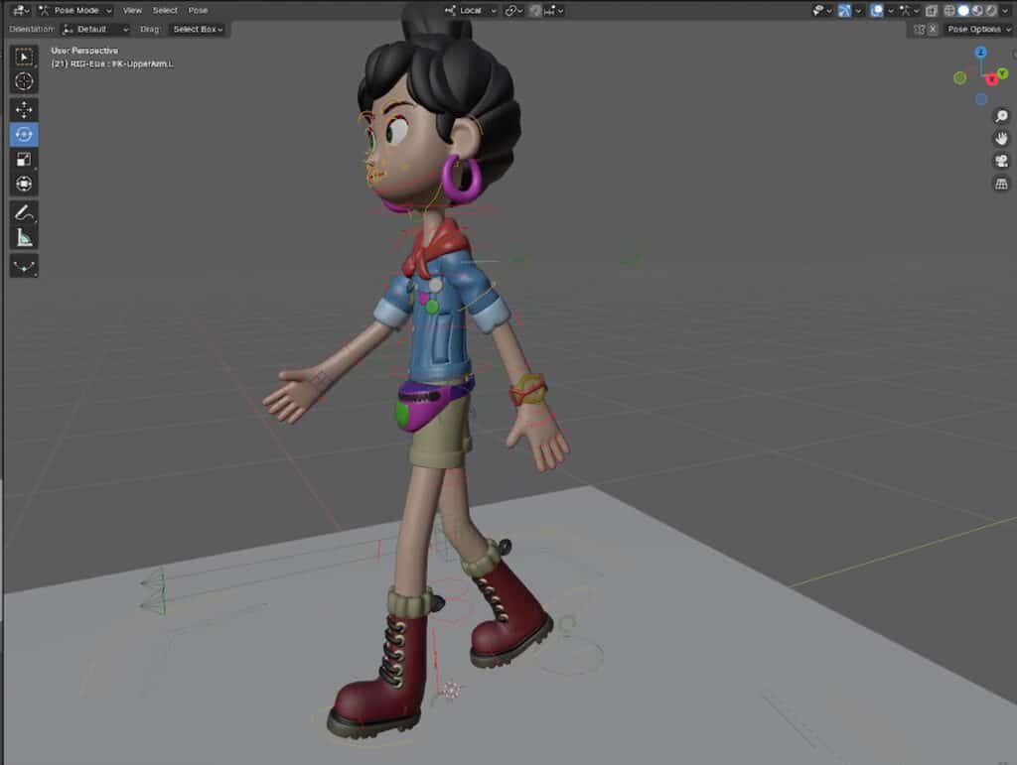Open the Measure tool

click(x=23, y=236)
